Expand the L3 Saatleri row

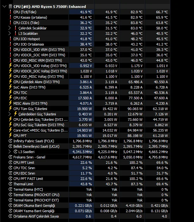[x=10, y=152]
